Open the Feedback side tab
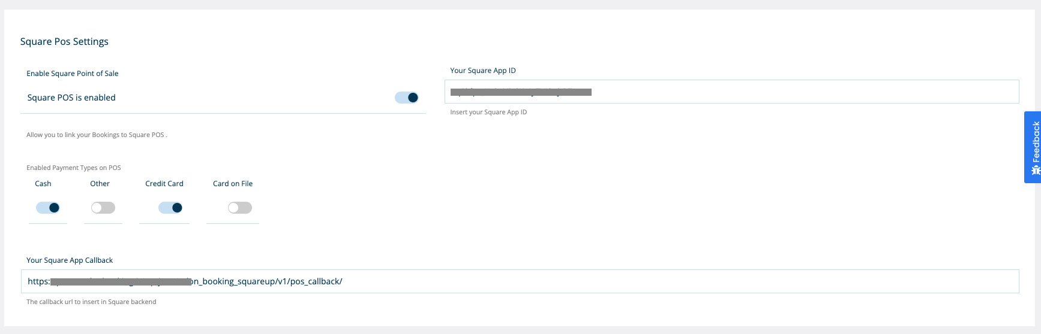 point(1033,147)
